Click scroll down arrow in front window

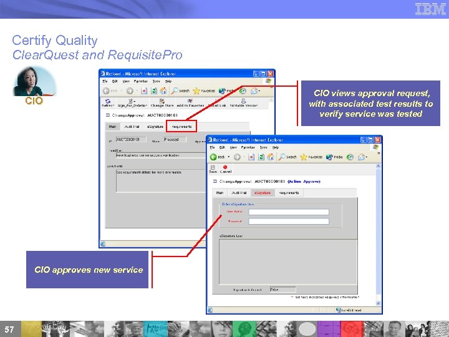pos(378,303)
